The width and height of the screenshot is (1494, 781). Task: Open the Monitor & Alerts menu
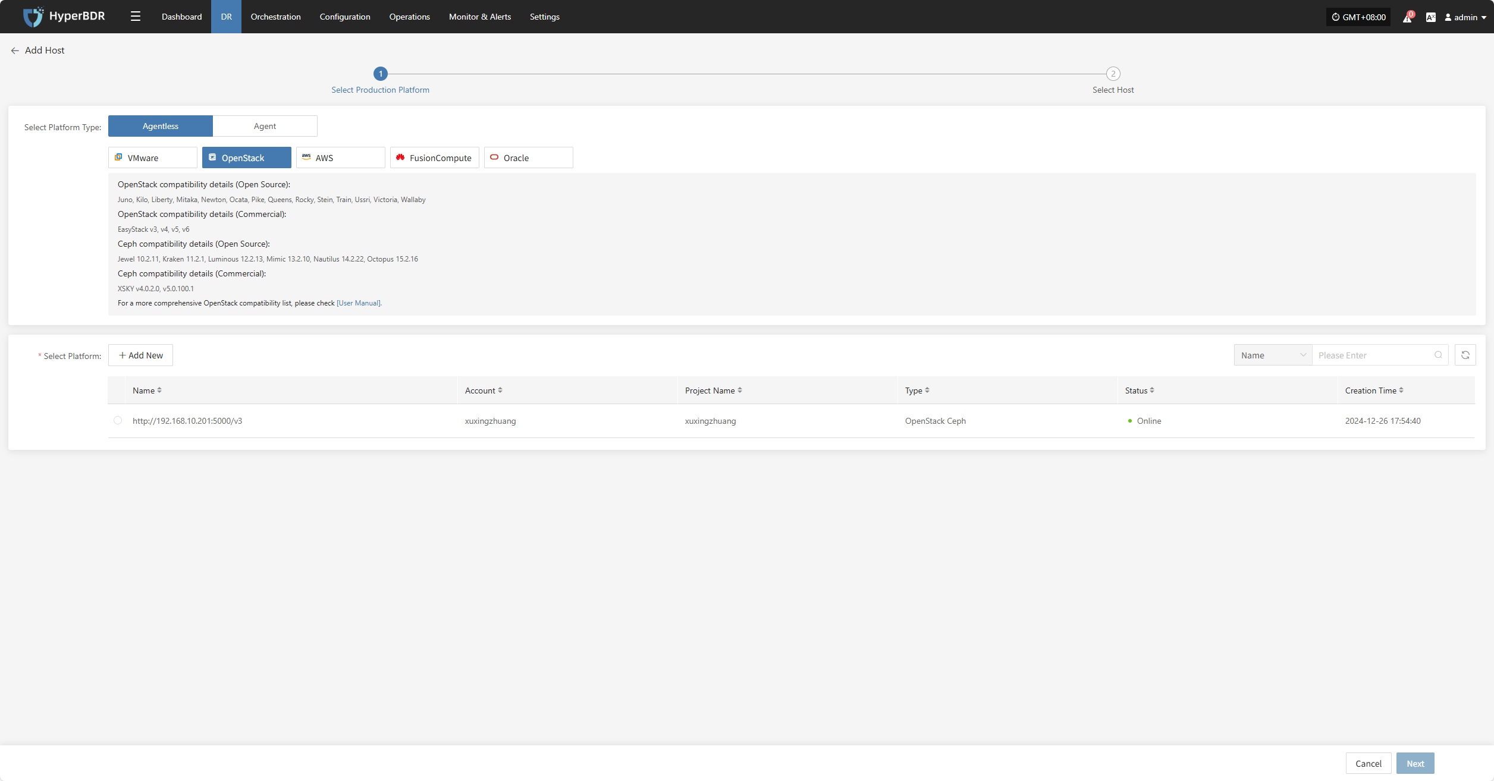tap(480, 17)
